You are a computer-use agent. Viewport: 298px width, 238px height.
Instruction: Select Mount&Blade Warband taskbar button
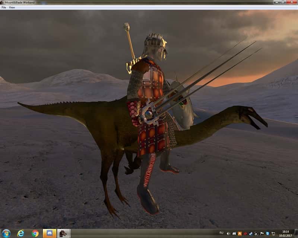64,233
